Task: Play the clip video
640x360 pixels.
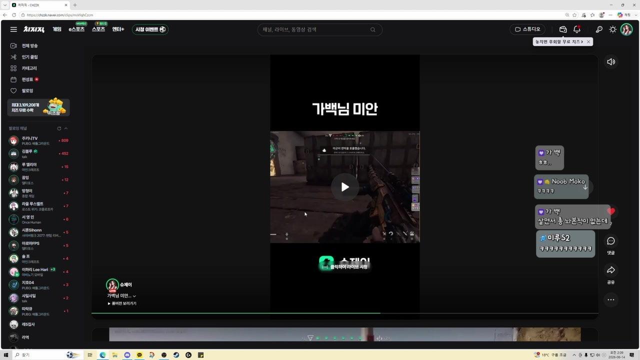Action: pos(345,187)
